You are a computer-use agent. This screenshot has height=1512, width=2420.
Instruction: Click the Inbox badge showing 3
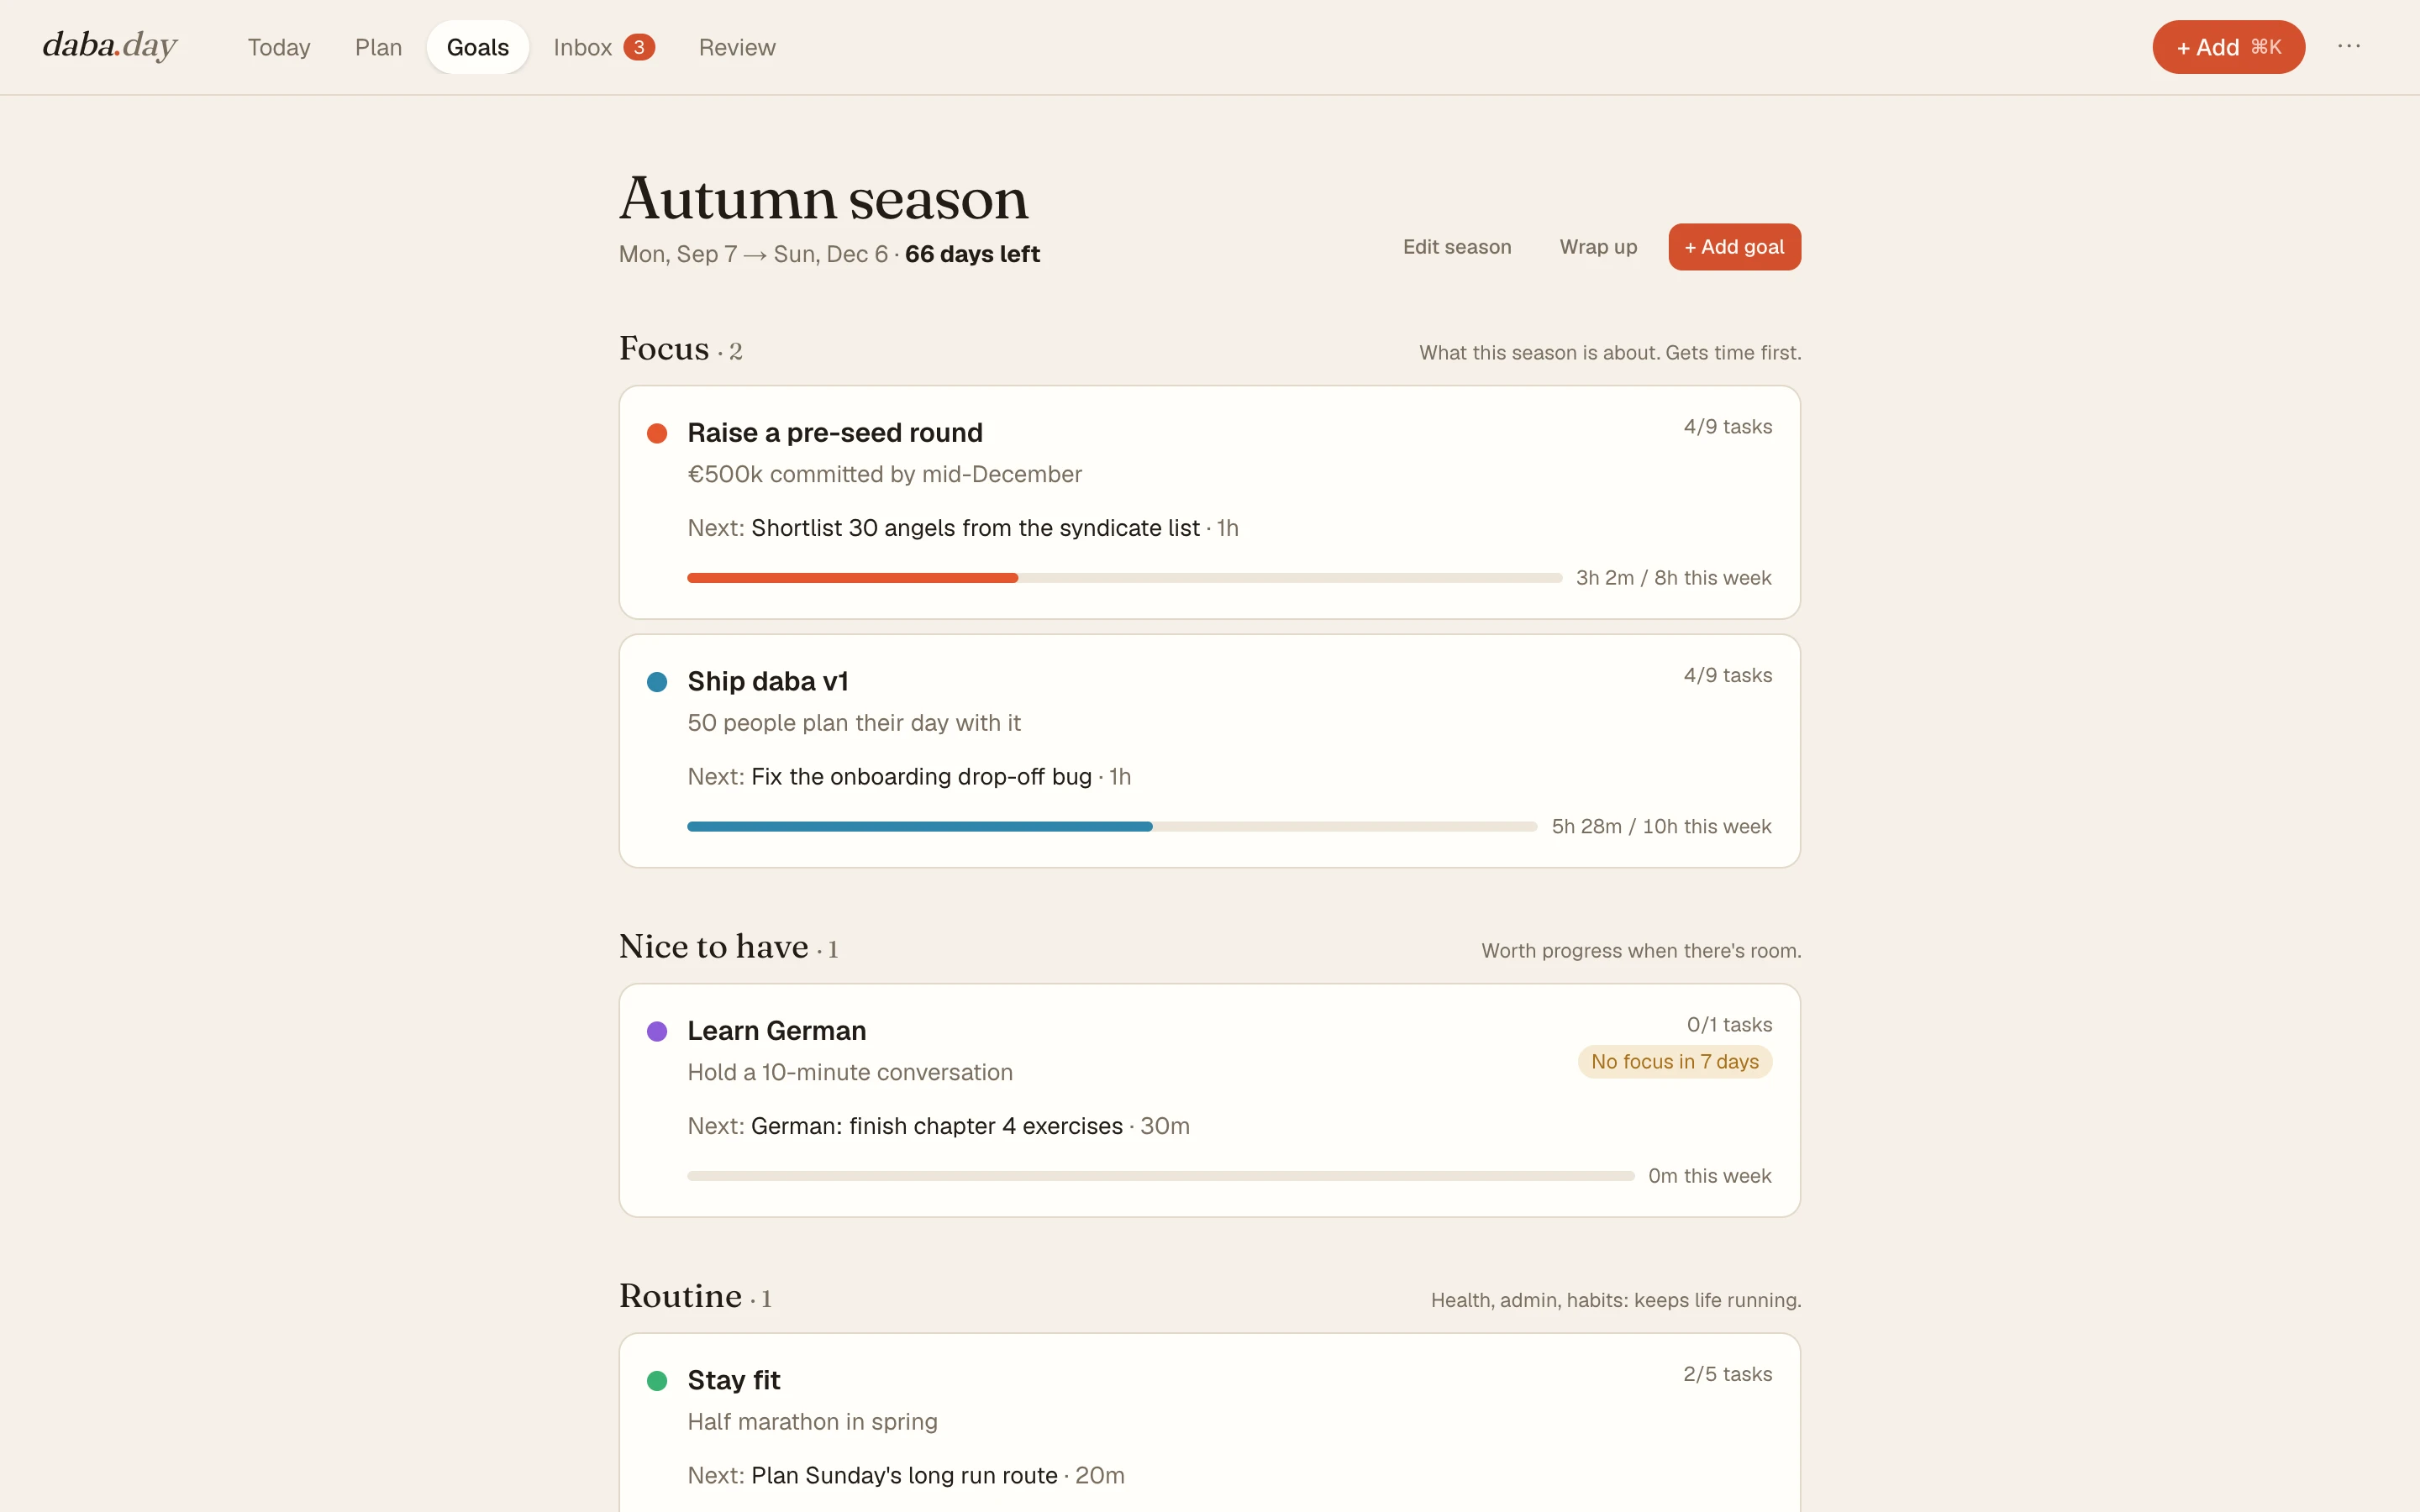pos(639,47)
